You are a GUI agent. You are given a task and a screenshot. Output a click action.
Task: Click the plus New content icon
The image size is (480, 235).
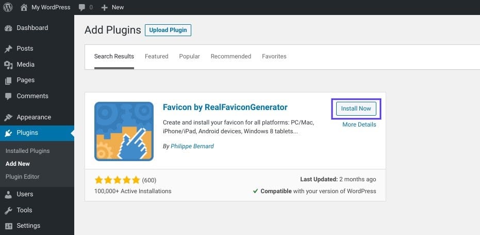[105, 7]
